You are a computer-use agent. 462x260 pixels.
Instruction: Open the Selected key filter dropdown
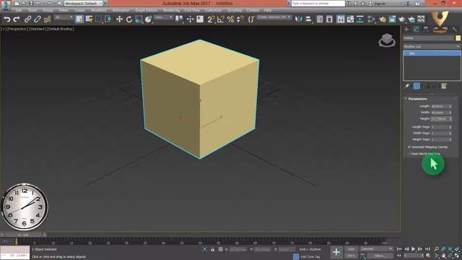[376, 249]
